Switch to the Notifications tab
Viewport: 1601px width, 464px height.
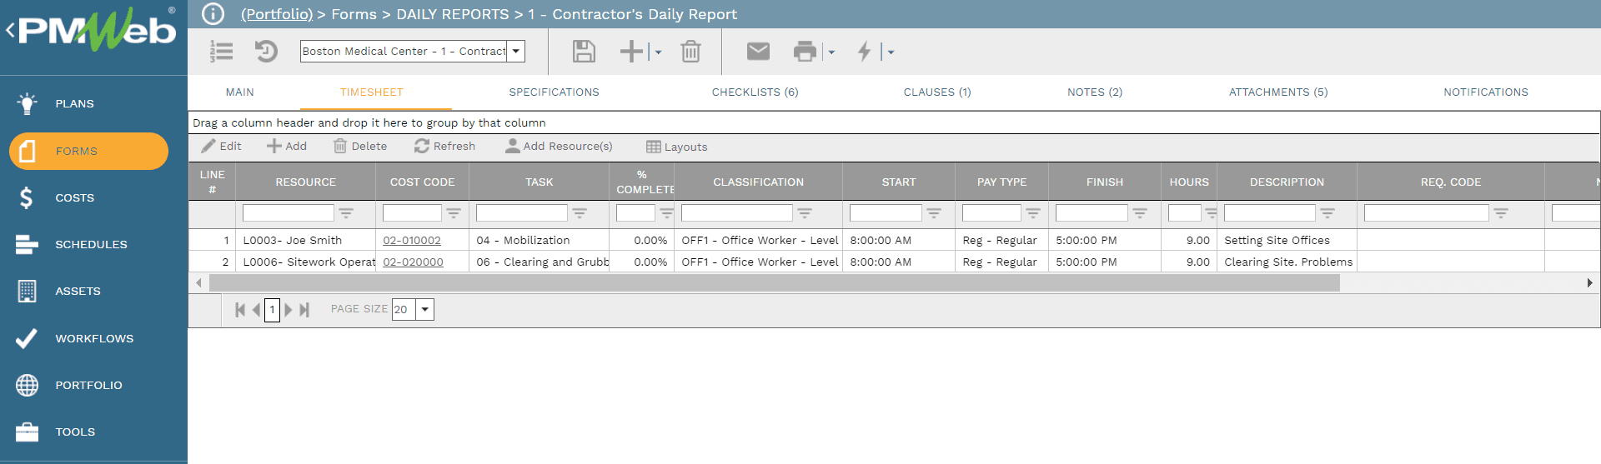[x=1486, y=92]
